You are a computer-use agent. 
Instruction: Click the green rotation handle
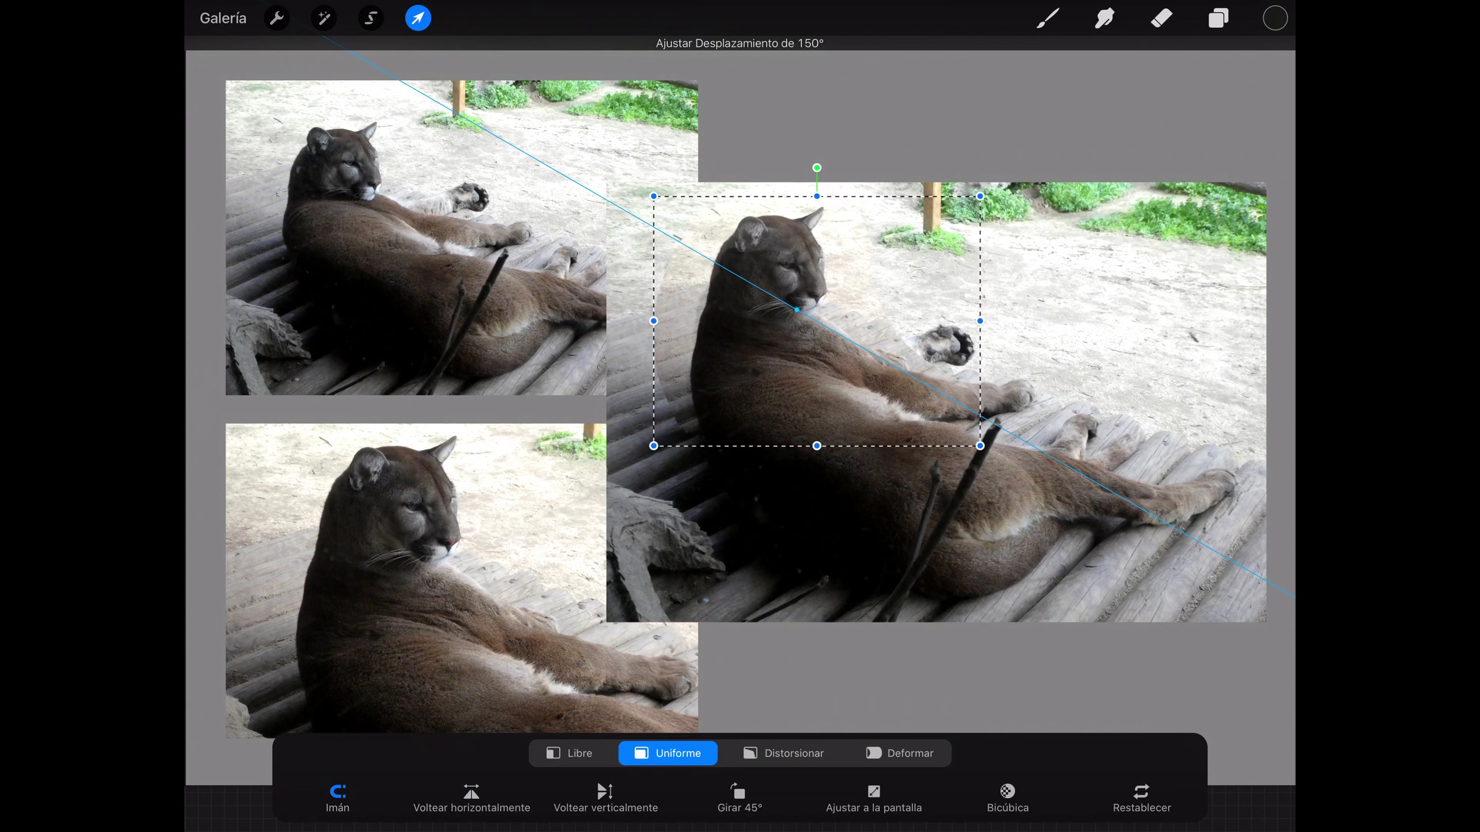pyautogui.click(x=817, y=168)
